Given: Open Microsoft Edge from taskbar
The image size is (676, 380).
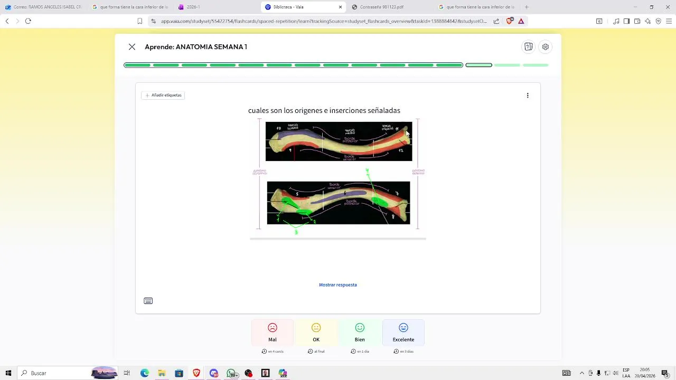Looking at the screenshot, I should pyautogui.click(x=145, y=373).
